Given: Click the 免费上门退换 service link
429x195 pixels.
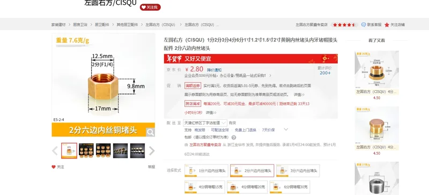Looking at the screenshot, I should coord(246,130).
